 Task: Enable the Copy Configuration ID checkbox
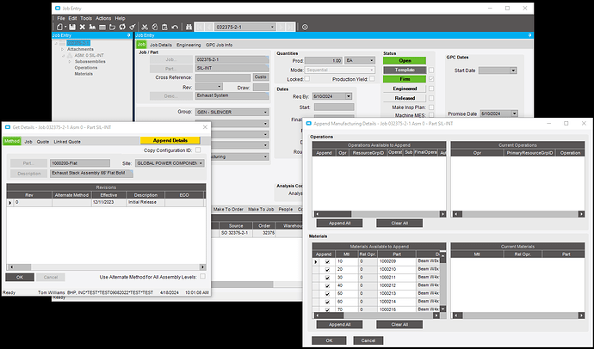[198, 150]
